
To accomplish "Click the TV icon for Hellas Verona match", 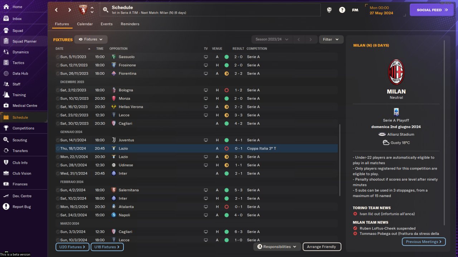I will pos(206,107).
